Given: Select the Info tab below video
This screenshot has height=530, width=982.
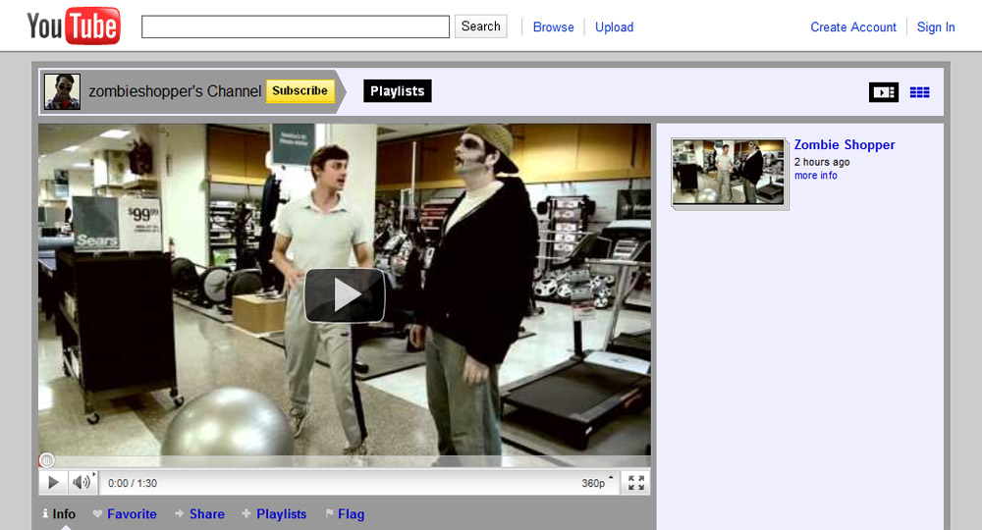Looking at the screenshot, I should (x=60, y=513).
